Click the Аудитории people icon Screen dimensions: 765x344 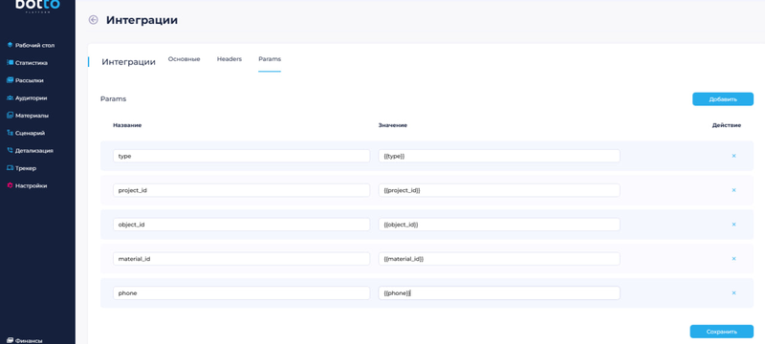[x=10, y=97]
